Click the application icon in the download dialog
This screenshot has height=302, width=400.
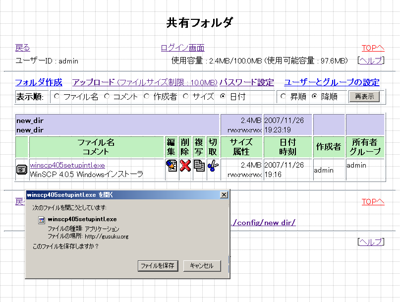point(42,219)
